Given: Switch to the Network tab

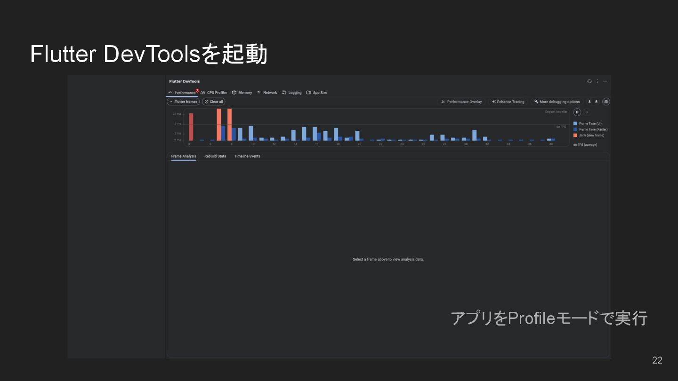Looking at the screenshot, I should (x=266, y=93).
